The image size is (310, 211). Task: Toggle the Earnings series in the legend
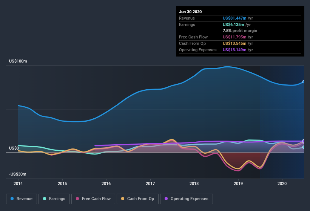click(x=54, y=199)
